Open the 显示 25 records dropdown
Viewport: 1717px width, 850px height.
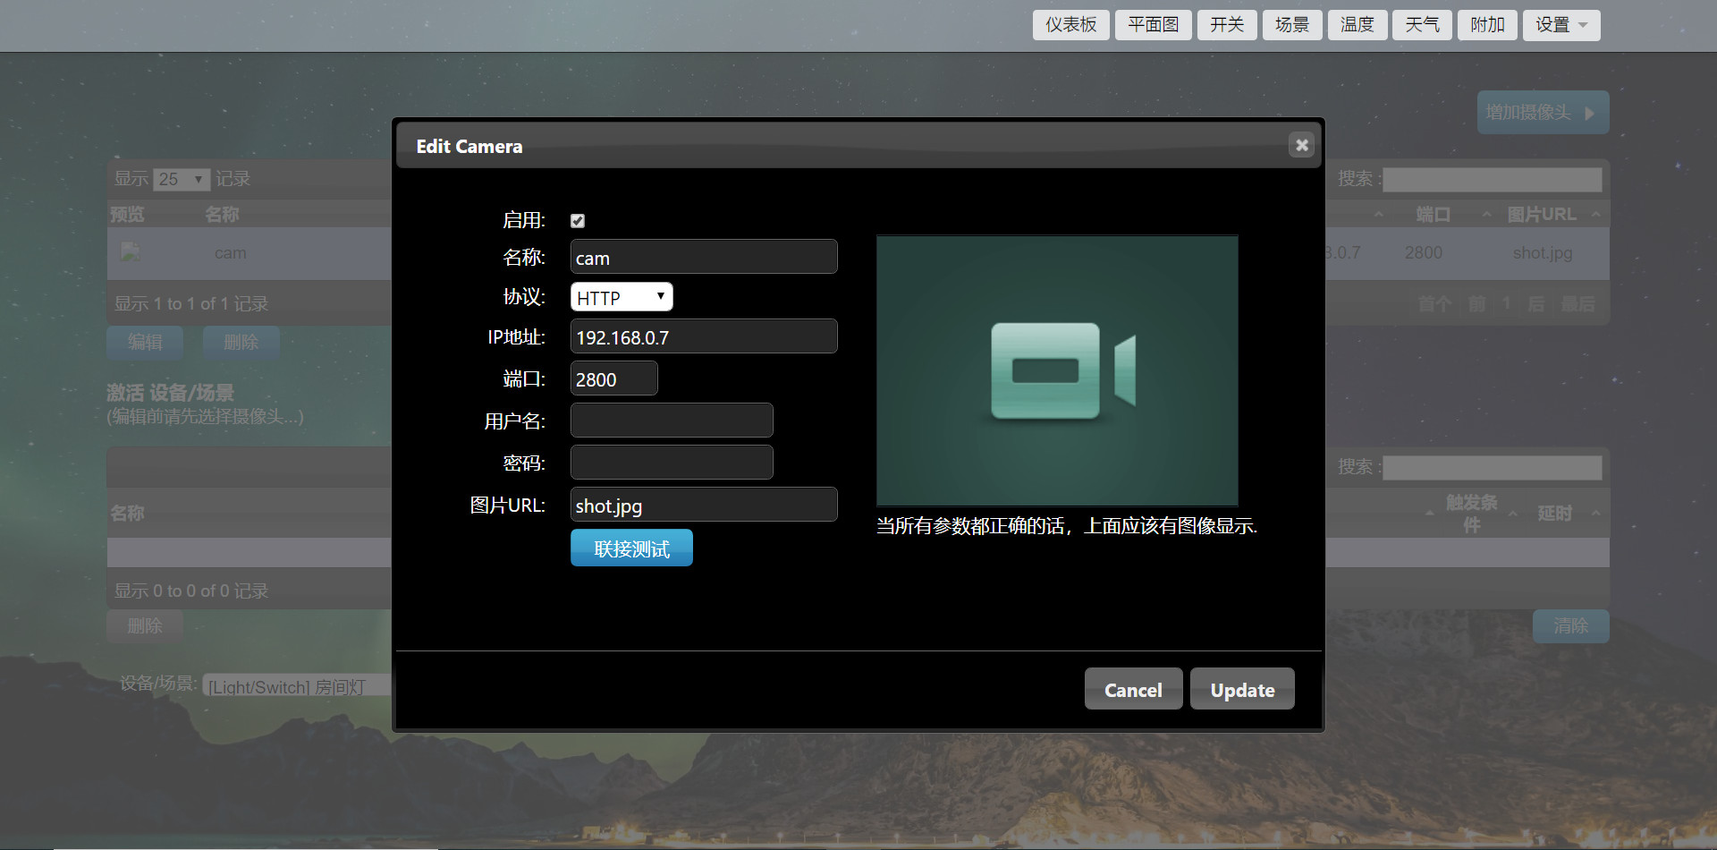click(182, 179)
